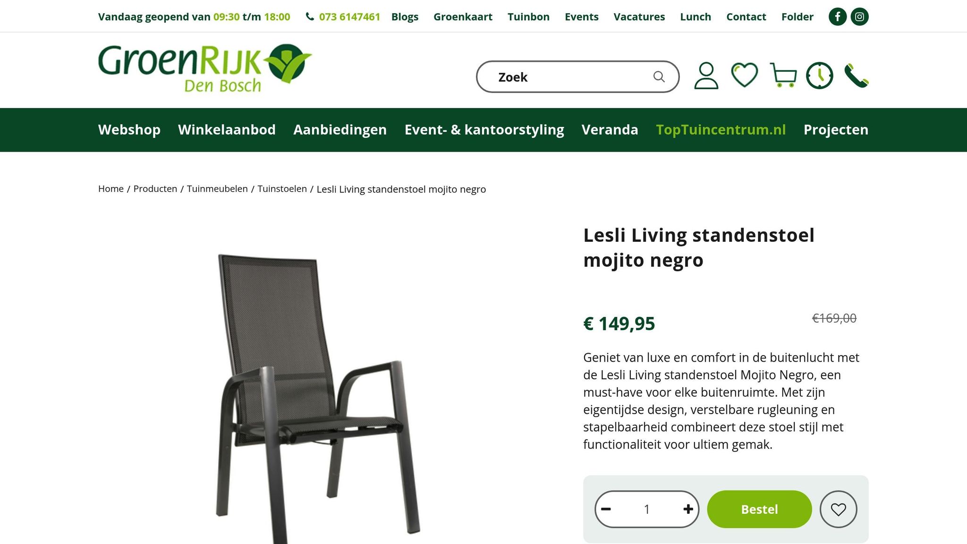This screenshot has height=544, width=967.
Task: Increase quantity with plus button
Action: click(x=688, y=509)
